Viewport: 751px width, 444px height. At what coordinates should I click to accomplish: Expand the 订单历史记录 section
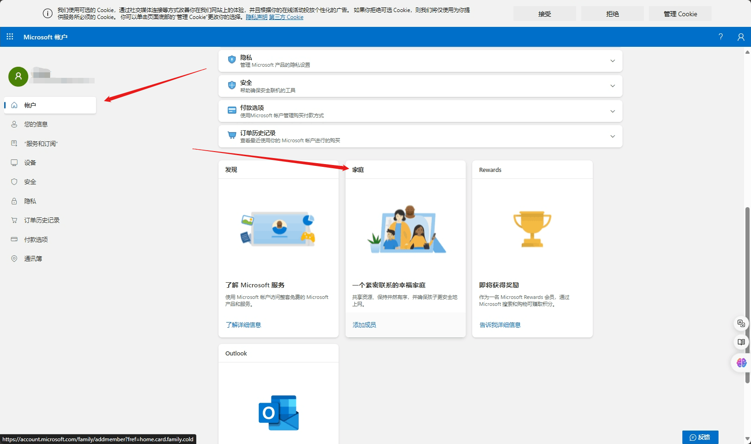612,136
